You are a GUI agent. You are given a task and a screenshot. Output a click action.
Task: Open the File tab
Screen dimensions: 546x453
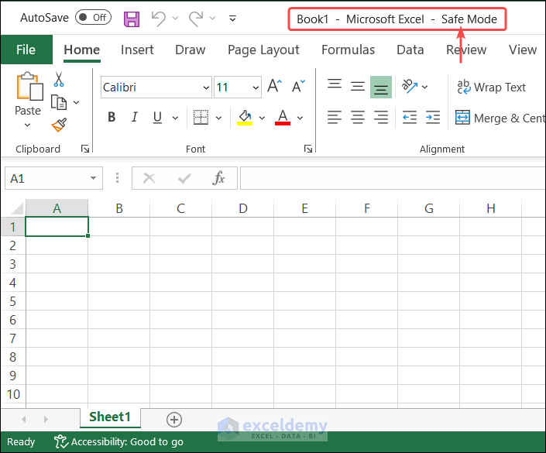pos(26,50)
